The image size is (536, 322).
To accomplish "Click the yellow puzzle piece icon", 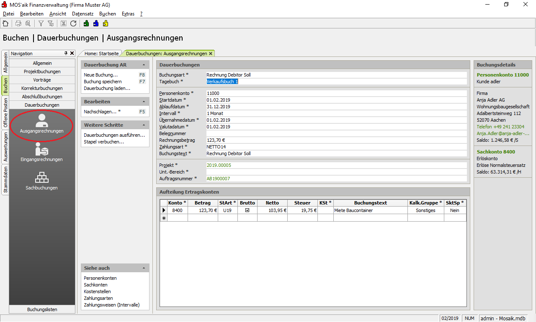I will pos(106,24).
